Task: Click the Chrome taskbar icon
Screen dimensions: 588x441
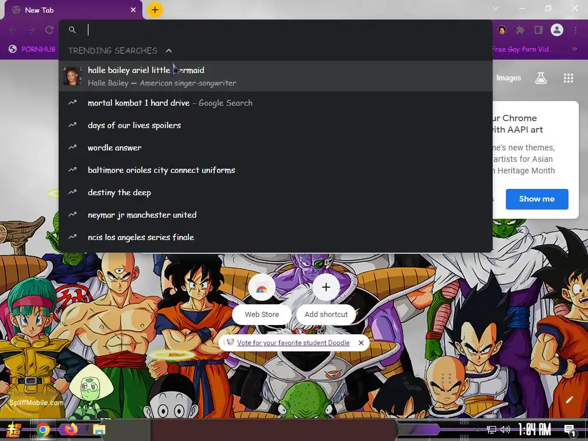Action: [x=42, y=430]
